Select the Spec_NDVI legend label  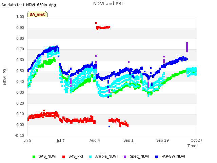pos(139,156)
